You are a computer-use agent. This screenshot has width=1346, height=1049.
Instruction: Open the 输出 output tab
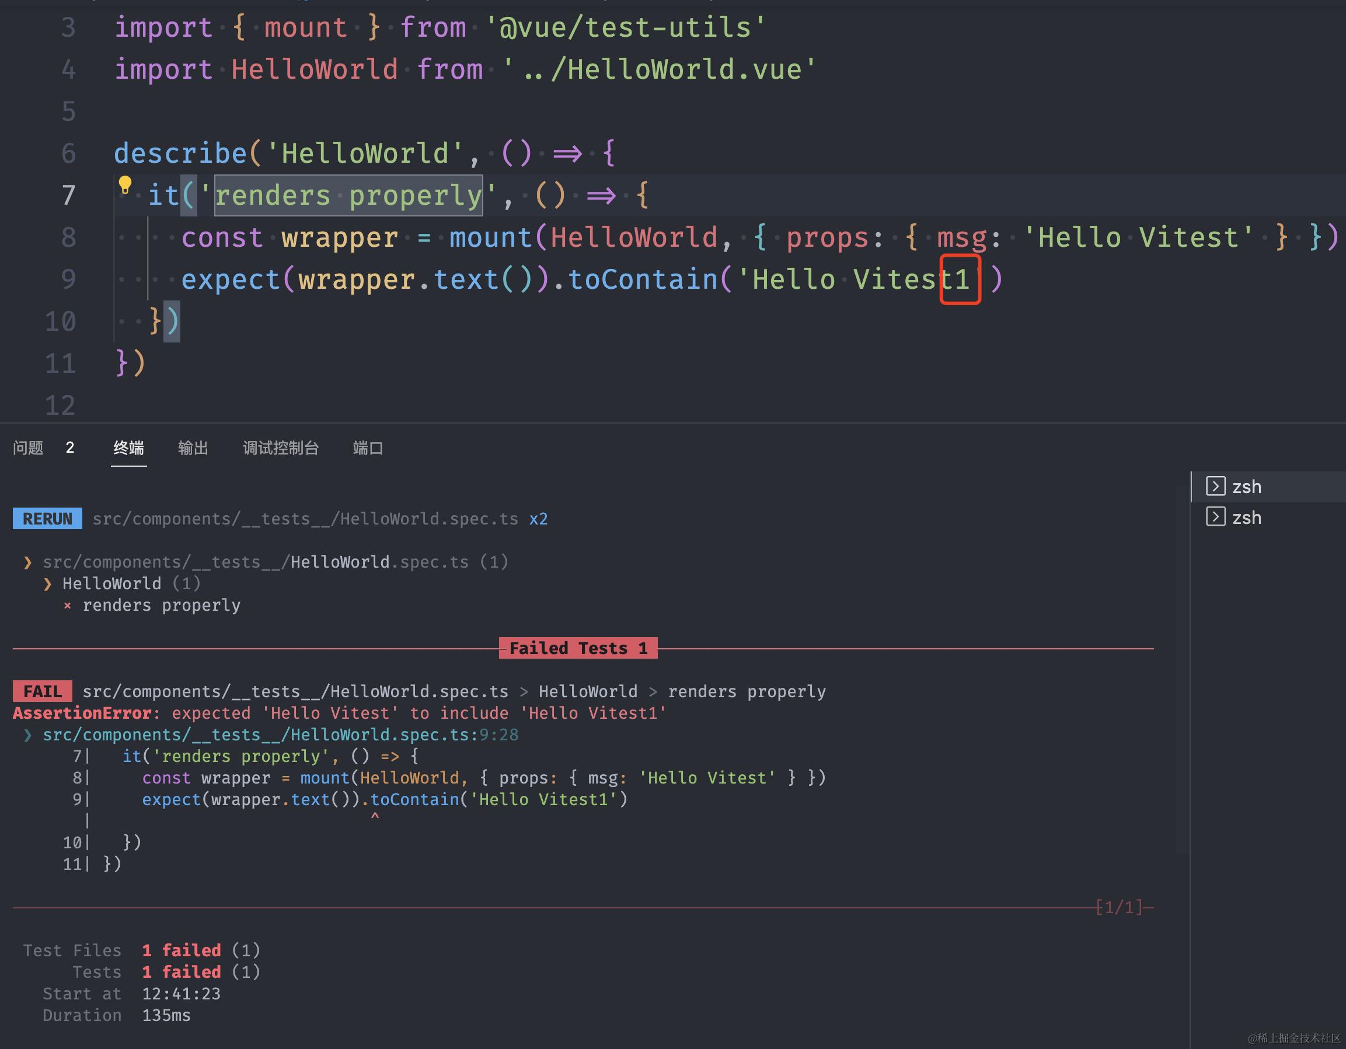tap(193, 448)
